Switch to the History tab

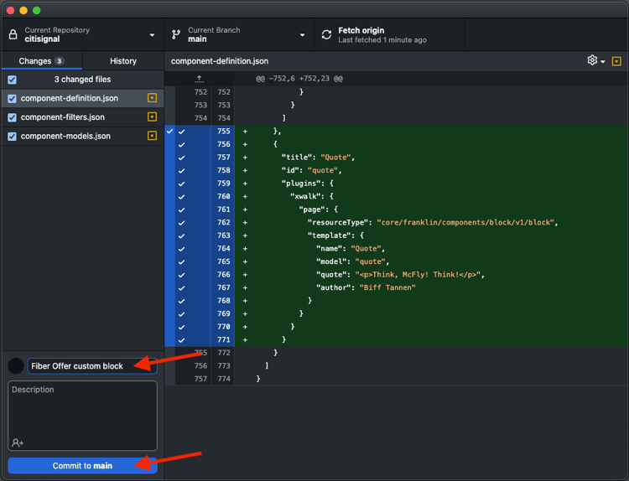(x=123, y=61)
